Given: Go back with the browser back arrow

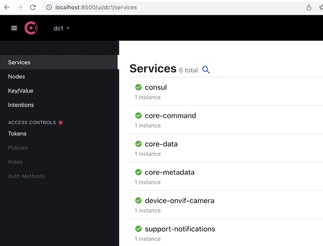Looking at the screenshot, I should point(7,8).
